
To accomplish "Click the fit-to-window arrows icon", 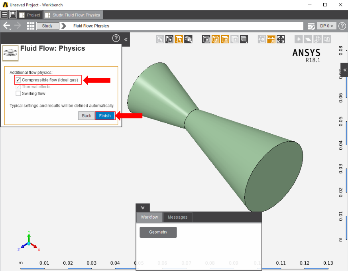I will click(x=281, y=40).
